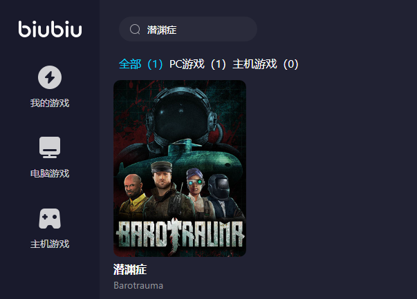Open My Games via the lightning bolt icon

50,77
